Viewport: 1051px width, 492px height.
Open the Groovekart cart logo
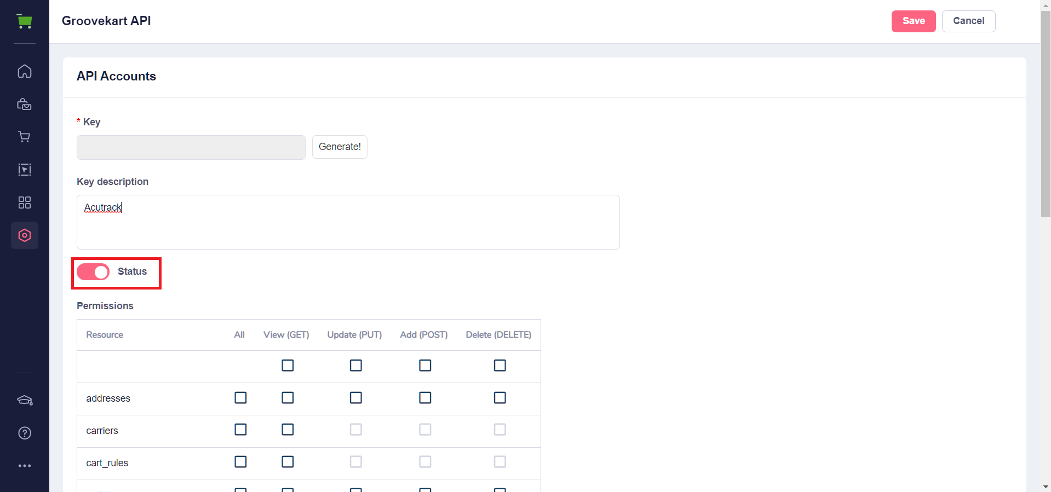[24, 21]
